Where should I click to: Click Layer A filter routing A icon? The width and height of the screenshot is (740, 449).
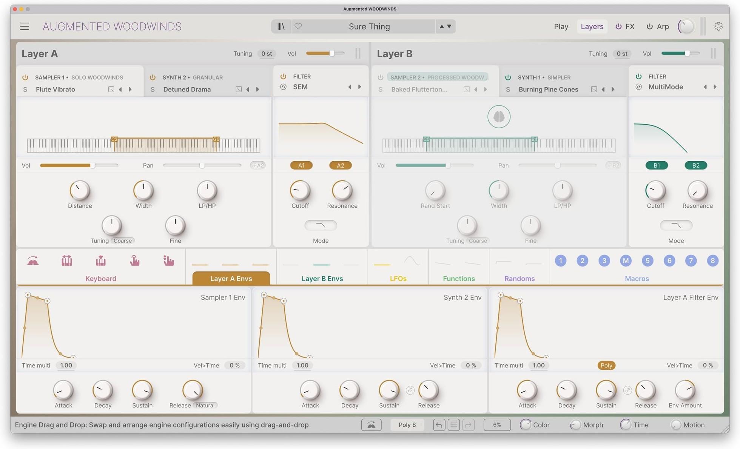coord(283,87)
